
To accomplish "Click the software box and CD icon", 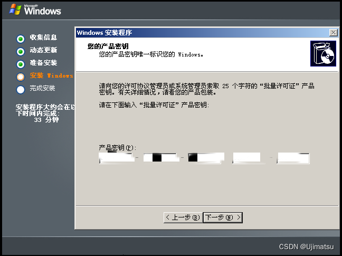I will point(323,53).
